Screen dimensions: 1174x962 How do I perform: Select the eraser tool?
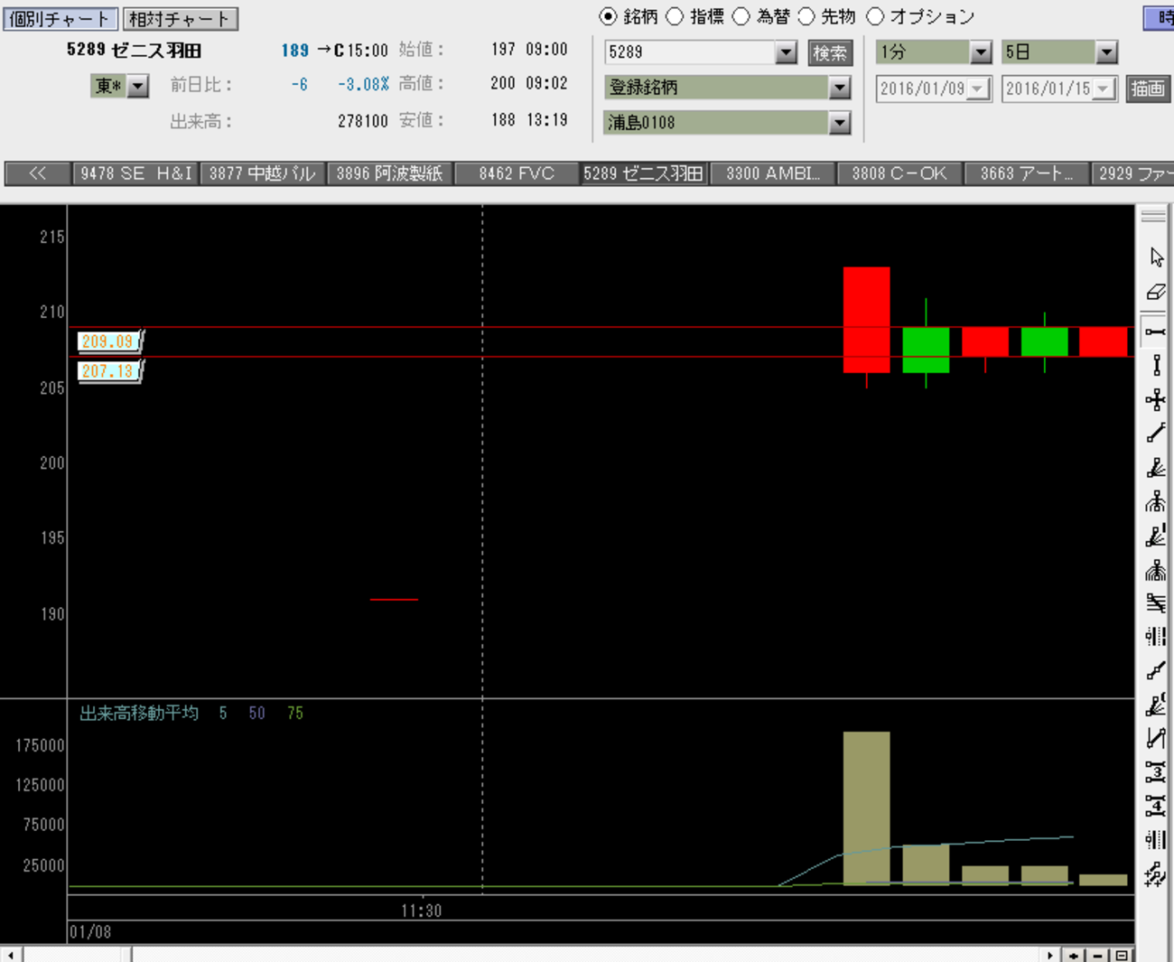click(1156, 293)
